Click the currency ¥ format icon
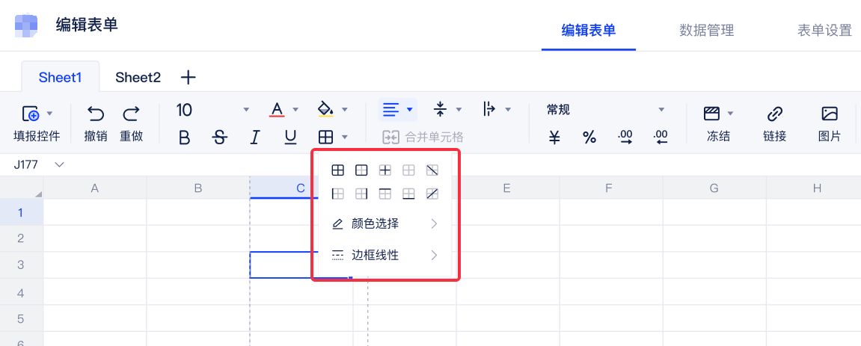 click(x=554, y=137)
